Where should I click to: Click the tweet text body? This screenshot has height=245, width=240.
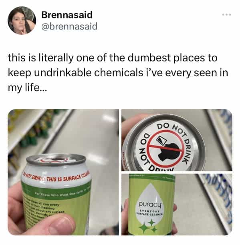[x=118, y=73]
